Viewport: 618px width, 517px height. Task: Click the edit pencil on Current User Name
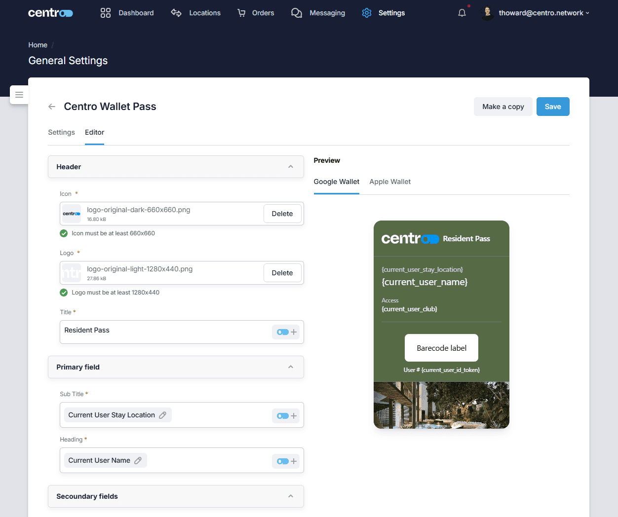pos(138,461)
